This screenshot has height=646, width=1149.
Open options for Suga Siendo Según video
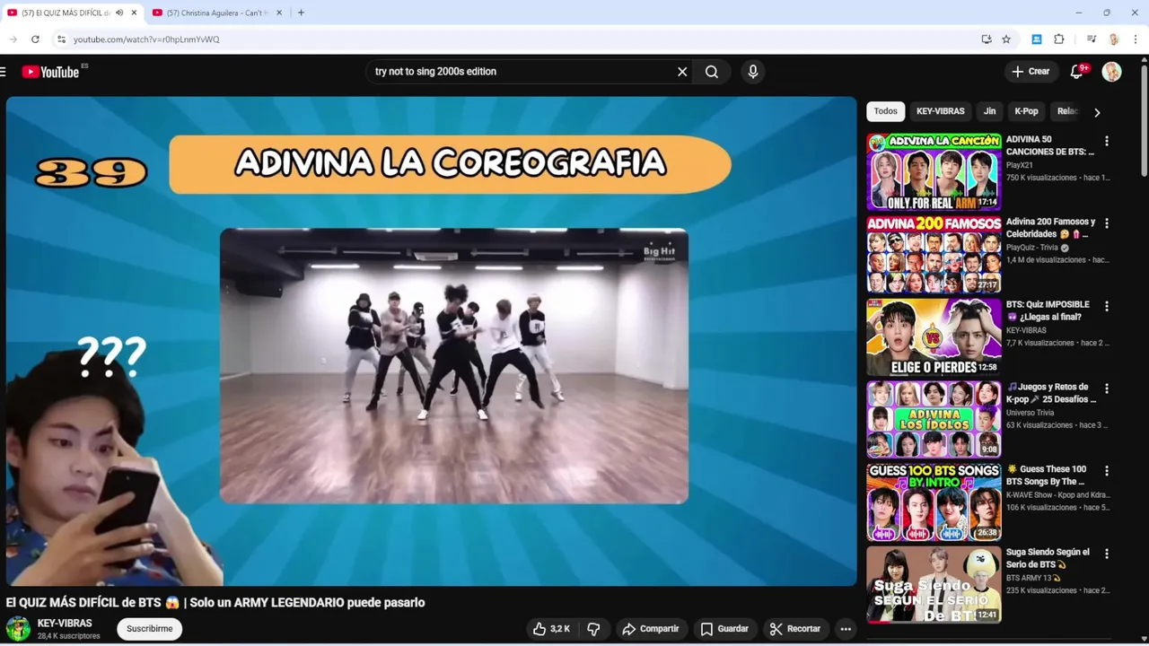pos(1107,554)
